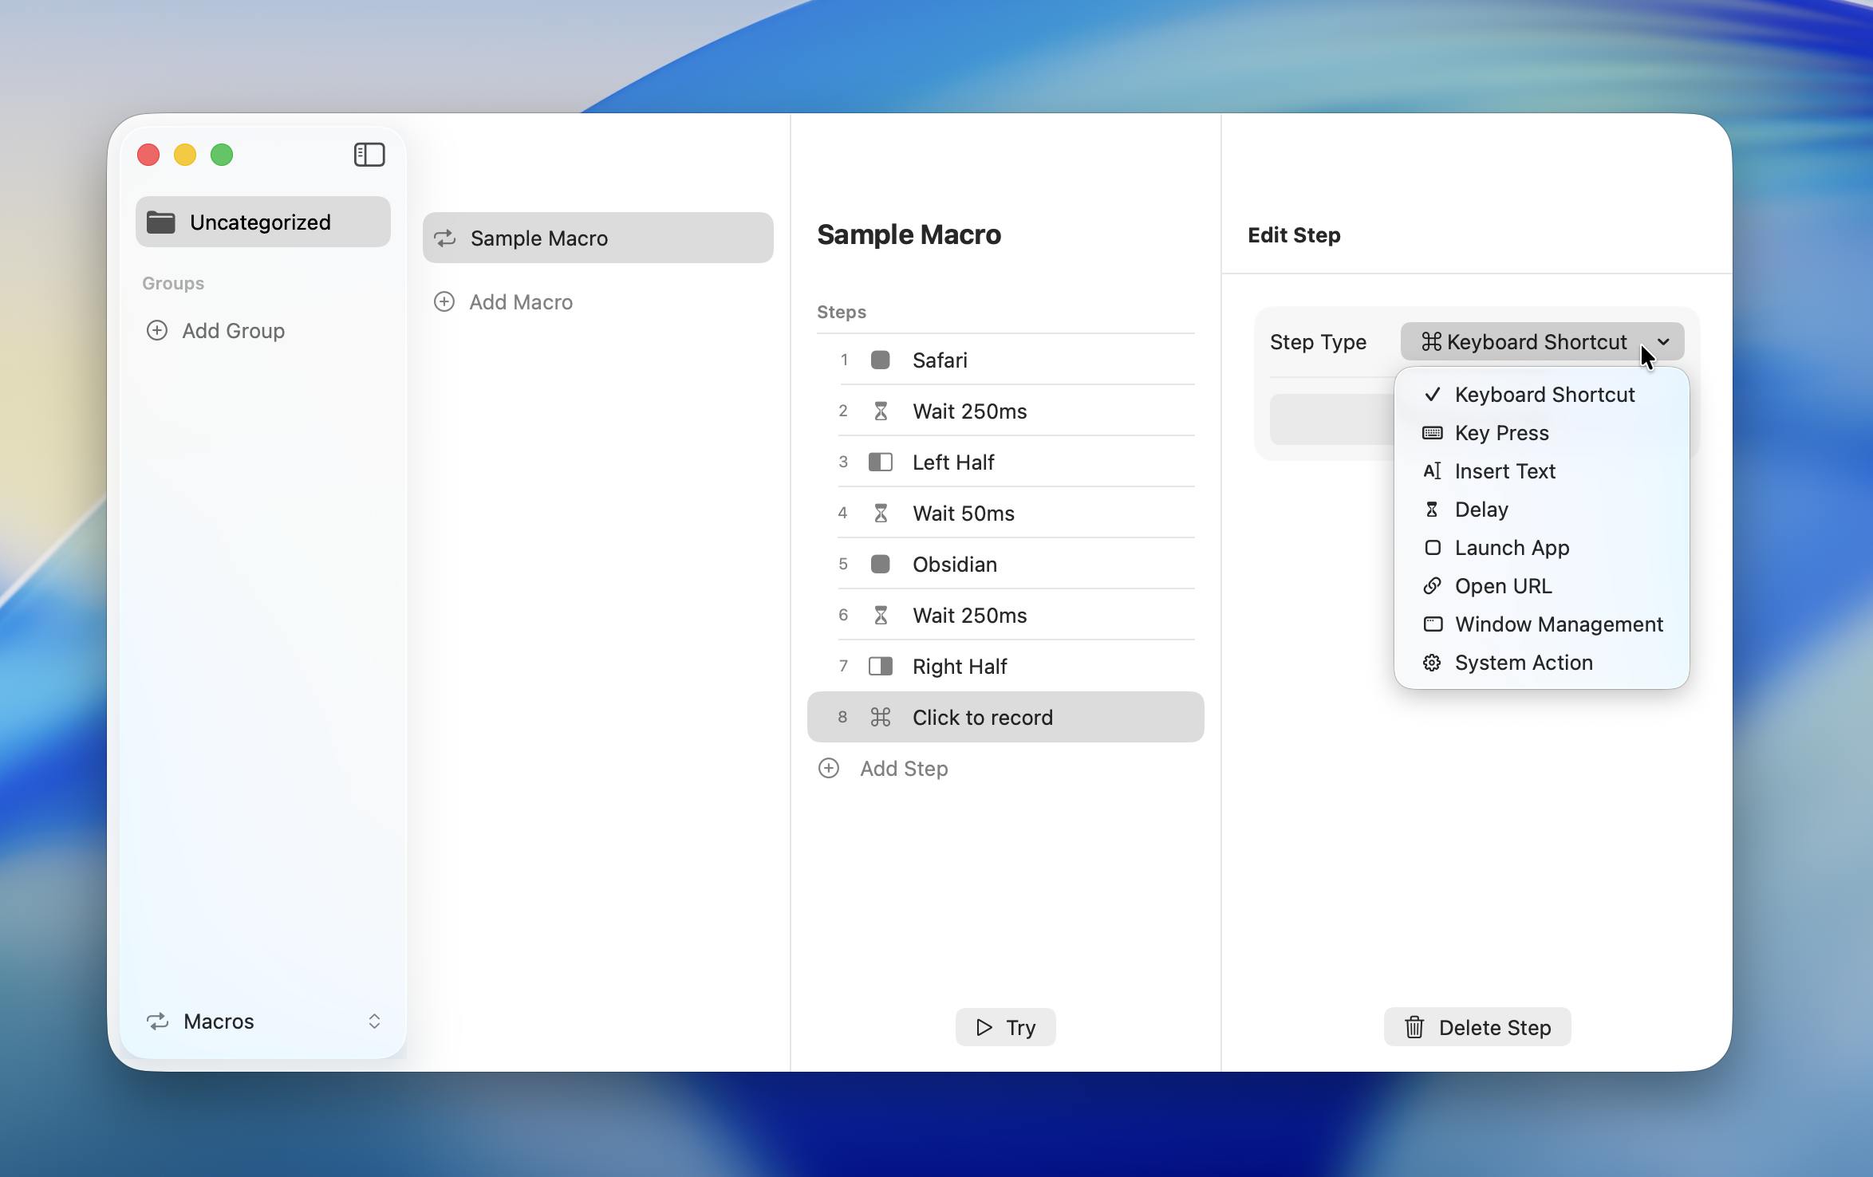1873x1177 pixels.
Task: Choose System Action from the step type menu
Action: tap(1524, 662)
